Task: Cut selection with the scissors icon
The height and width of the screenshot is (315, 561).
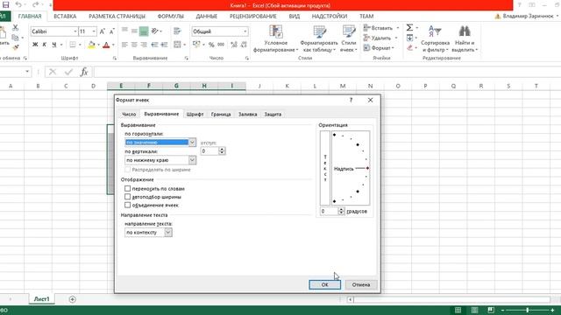Action: click(x=15, y=27)
